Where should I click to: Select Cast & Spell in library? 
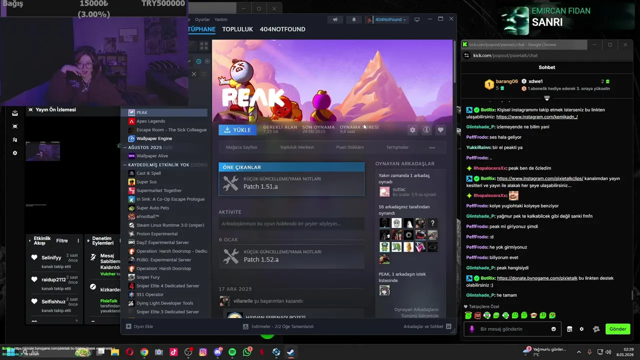coord(165,173)
